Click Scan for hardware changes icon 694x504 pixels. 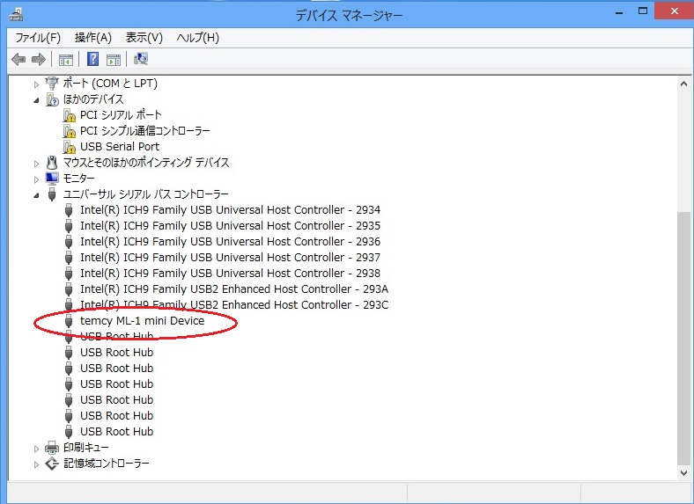tap(141, 59)
